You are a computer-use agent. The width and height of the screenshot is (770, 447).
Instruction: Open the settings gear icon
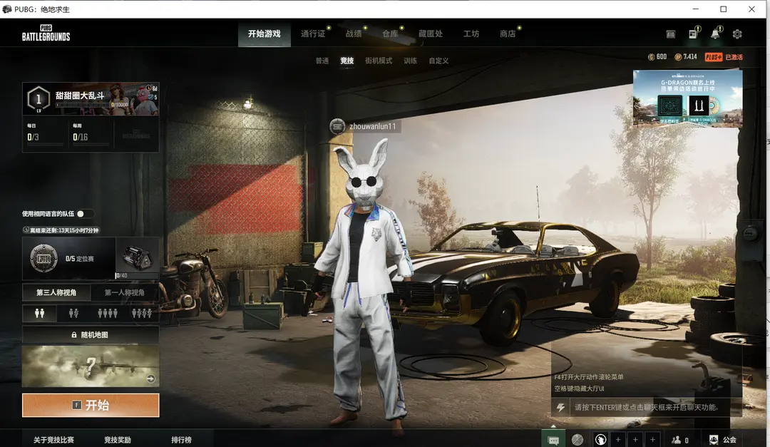tap(737, 34)
